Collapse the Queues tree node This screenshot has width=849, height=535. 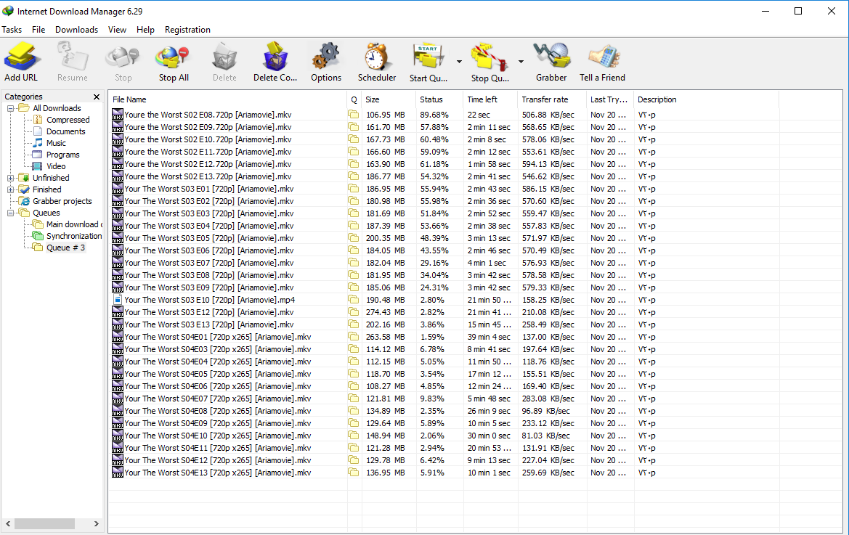[x=10, y=213]
